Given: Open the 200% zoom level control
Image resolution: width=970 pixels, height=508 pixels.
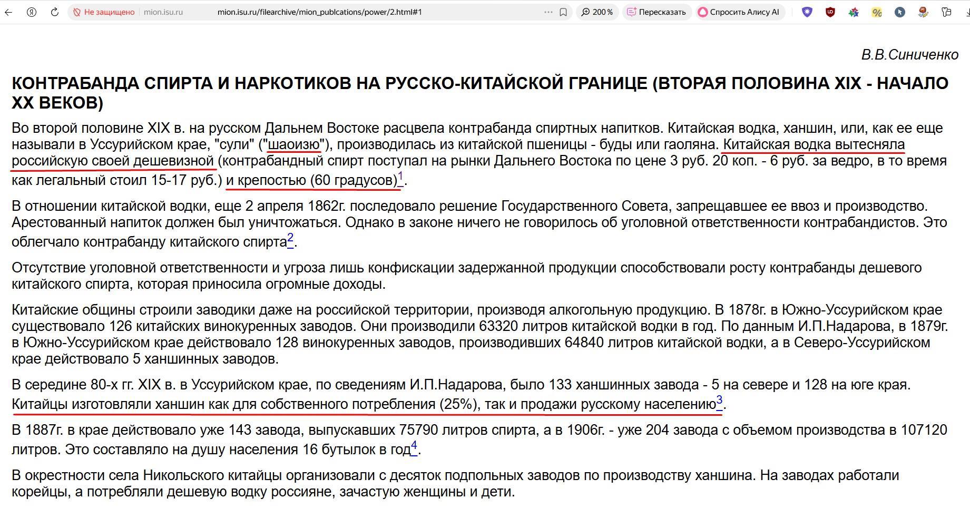Looking at the screenshot, I should click(x=597, y=12).
